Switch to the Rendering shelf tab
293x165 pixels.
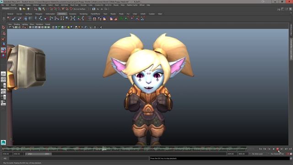coord(83,14)
